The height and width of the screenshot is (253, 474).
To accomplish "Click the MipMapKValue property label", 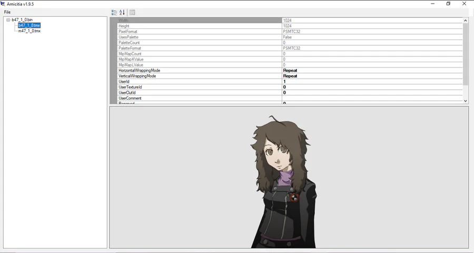I will (x=131, y=60).
